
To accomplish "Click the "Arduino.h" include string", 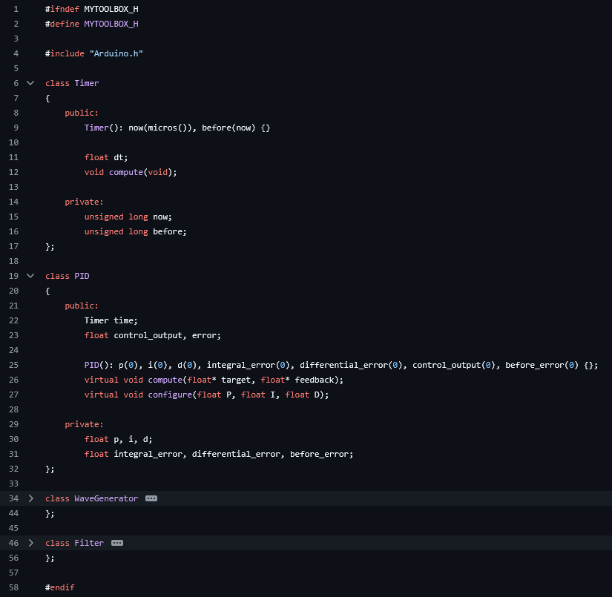I will (x=116, y=53).
